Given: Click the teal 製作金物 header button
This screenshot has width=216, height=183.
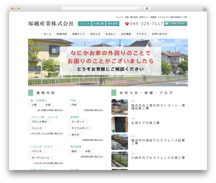Looking at the screenshot, I should point(113,24).
